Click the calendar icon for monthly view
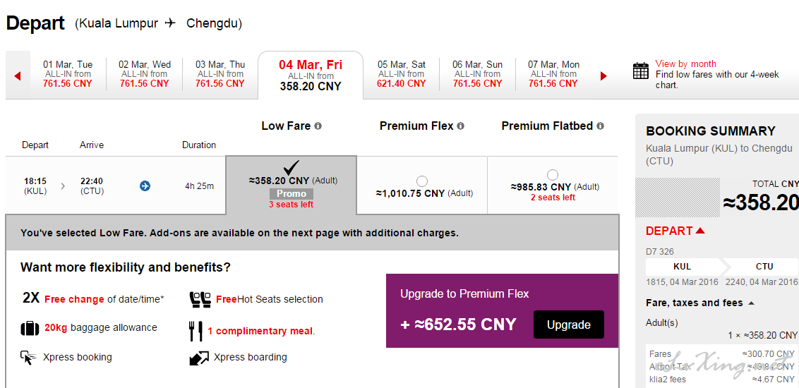Image resolution: width=799 pixels, height=388 pixels. pos(640,71)
